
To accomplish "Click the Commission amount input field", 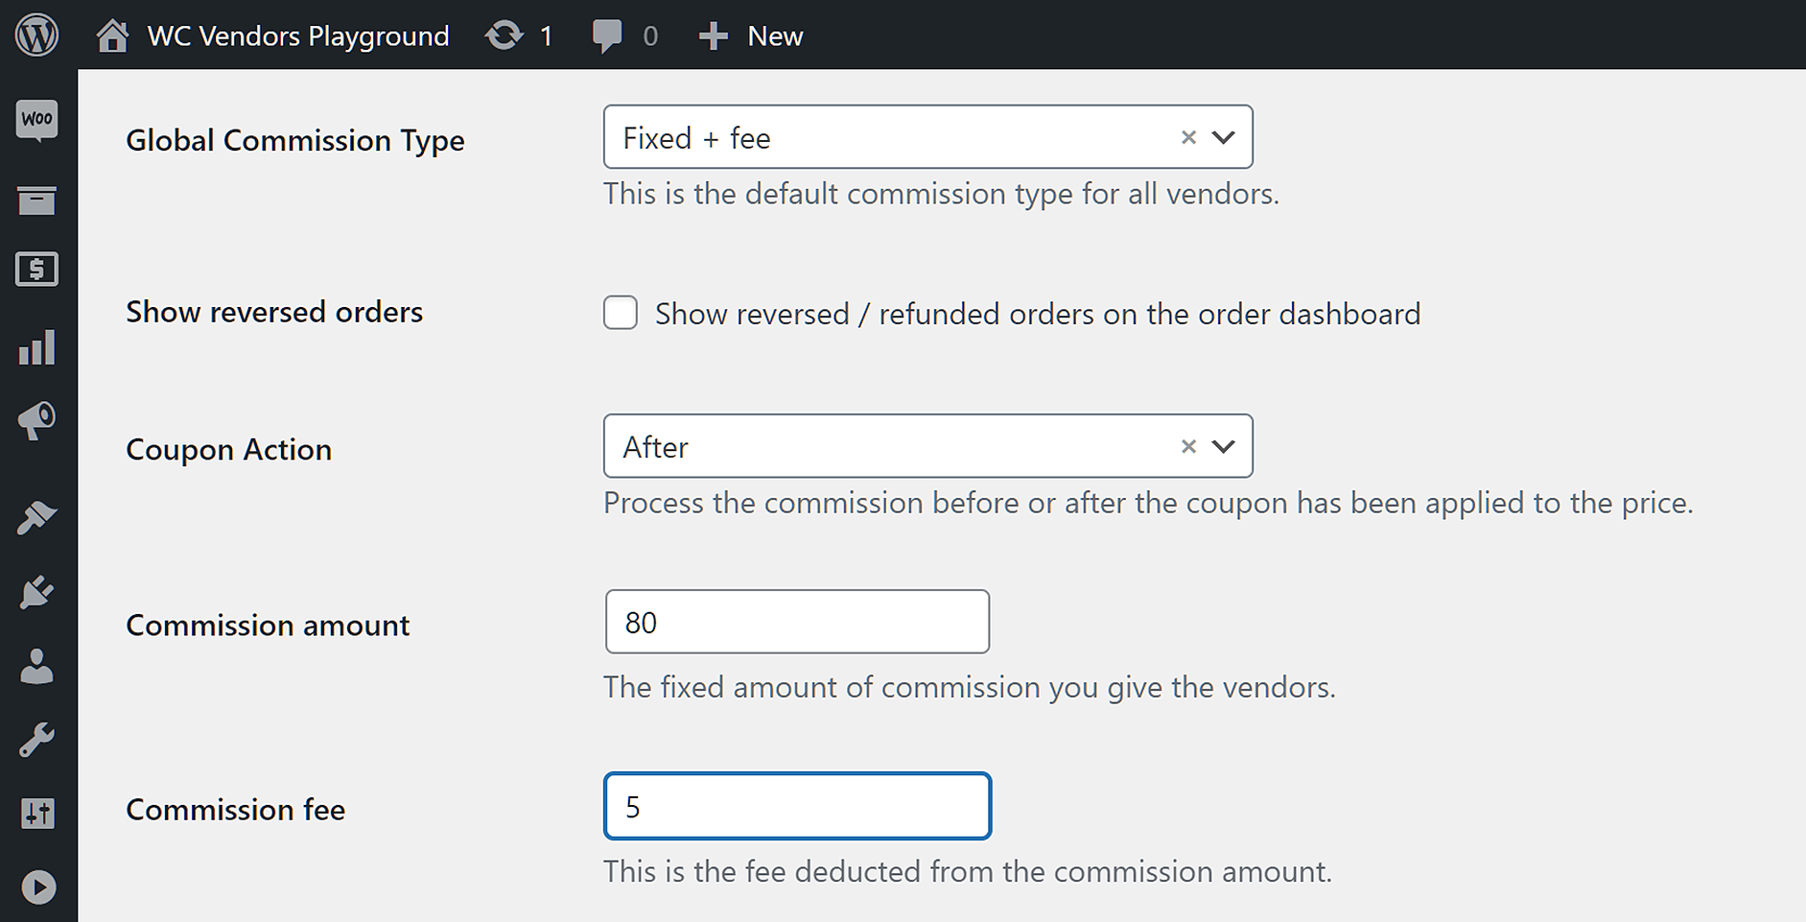I will [x=797, y=622].
